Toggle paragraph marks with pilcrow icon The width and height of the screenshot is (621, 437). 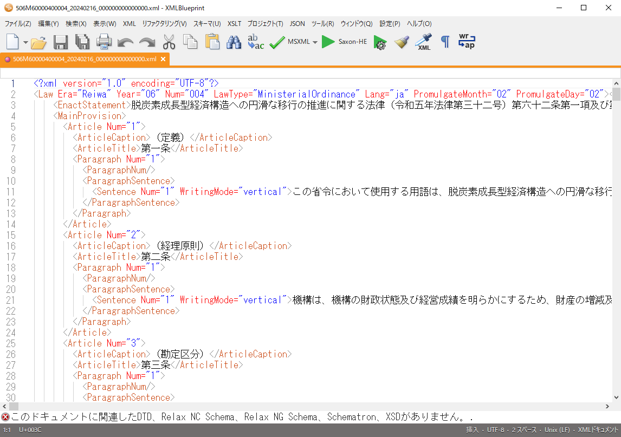(x=444, y=41)
